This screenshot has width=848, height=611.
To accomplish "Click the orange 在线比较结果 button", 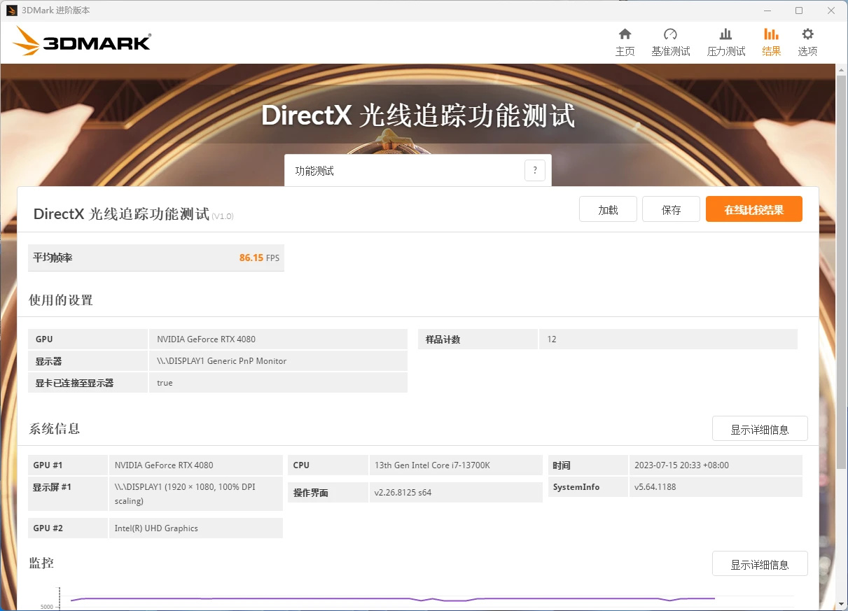I will (753, 209).
